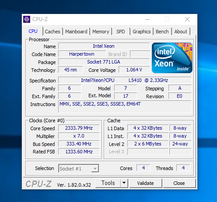Image resolution: width=217 pixels, height=202 pixels.
Task: Switch to the Bench tab
Action: tap(162, 32)
